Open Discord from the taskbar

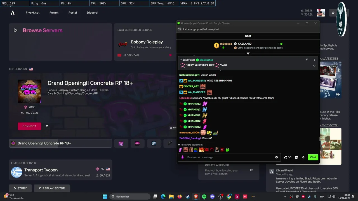[x=212, y=197]
